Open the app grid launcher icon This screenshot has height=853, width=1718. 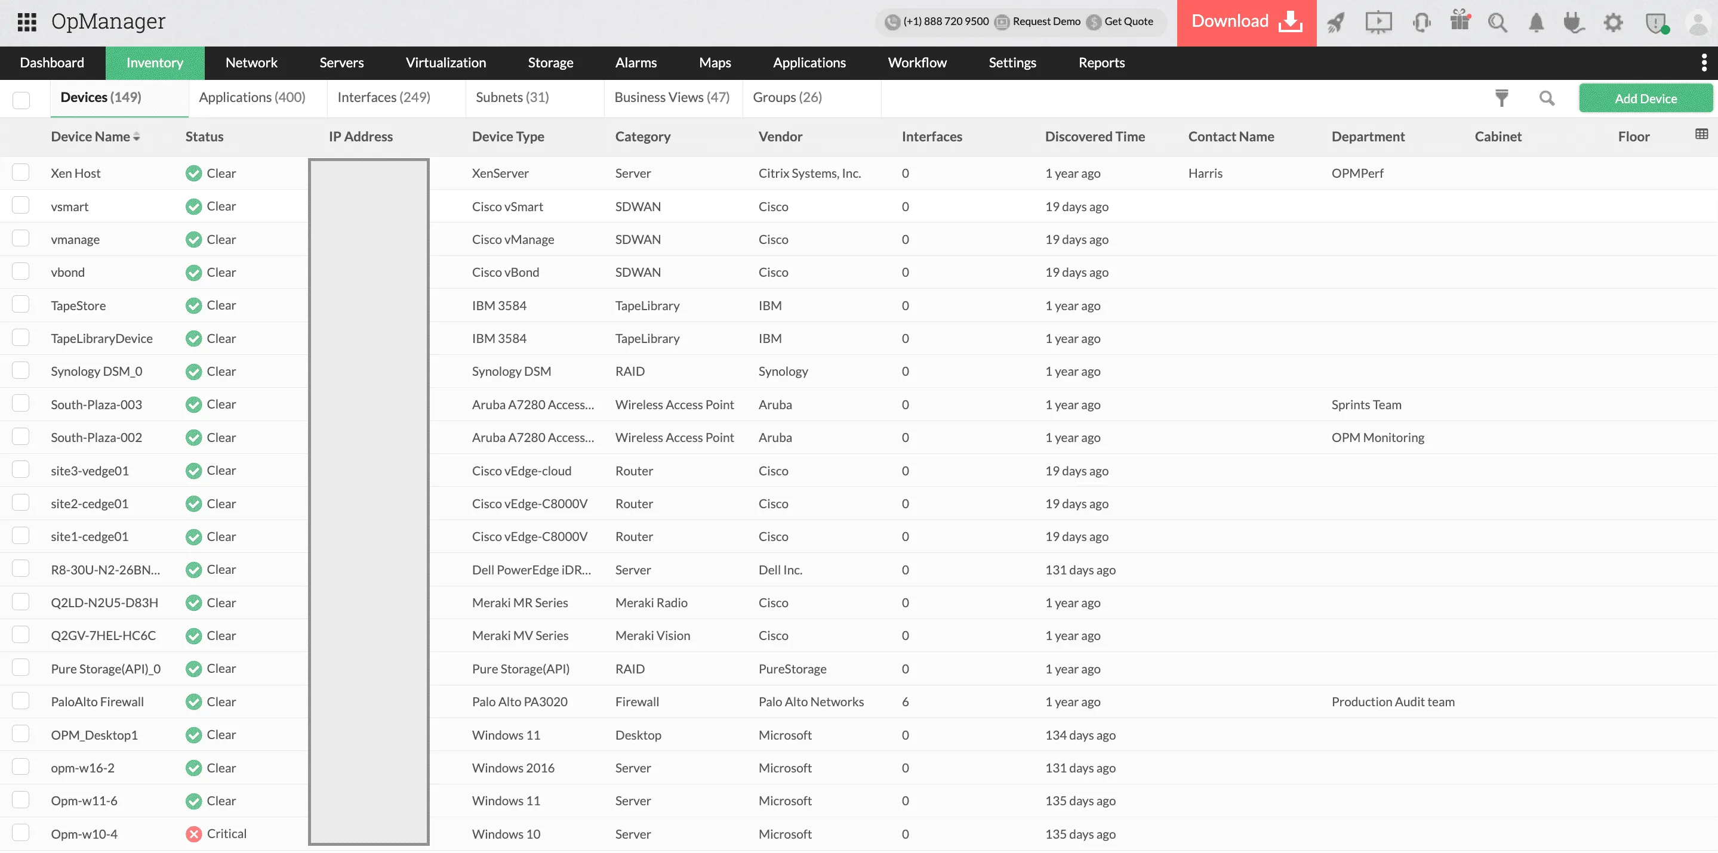point(27,22)
